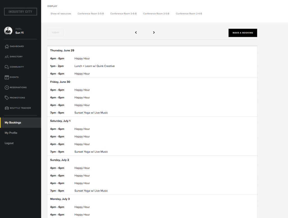Screen dimensions: 288x218
Task: Click Sun Yi's profile avatar
Action: (x=8, y=31)
